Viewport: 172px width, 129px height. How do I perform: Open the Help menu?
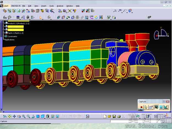click(78, 6)
